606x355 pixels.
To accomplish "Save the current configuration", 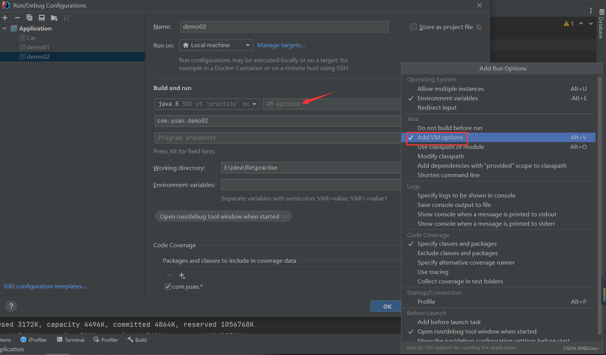I will (x=41, y=17).
